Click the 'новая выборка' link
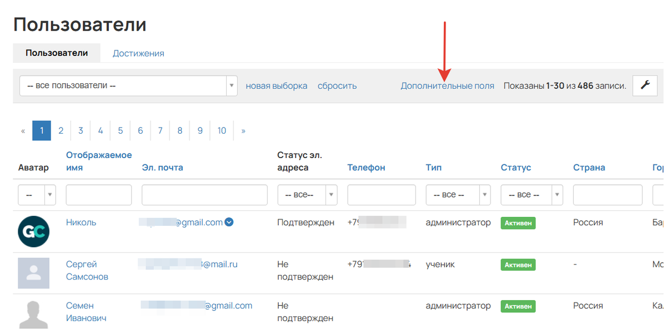 (276, 86)
